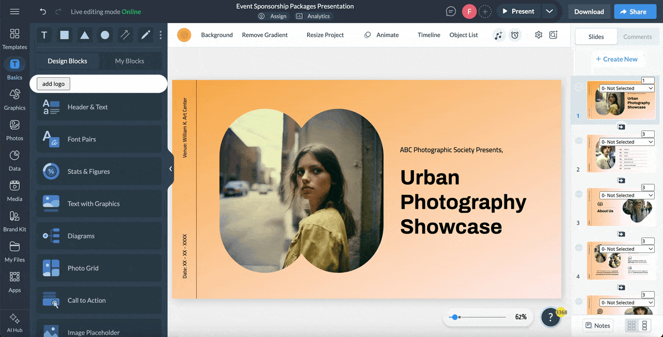The width and height of the screenshot is (663, 337).
Task: Open the preview search icon beside settings
Action: (553, 35)
